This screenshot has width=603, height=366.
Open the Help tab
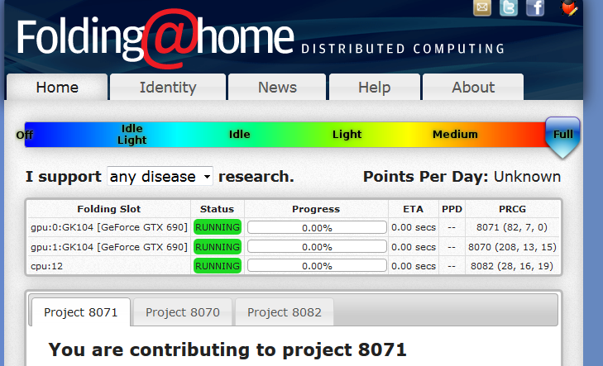(374, 88)
